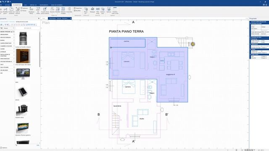Click the Options link at bottom left
The width and height of the screenshot is (269, 151).
pos(4,148)
